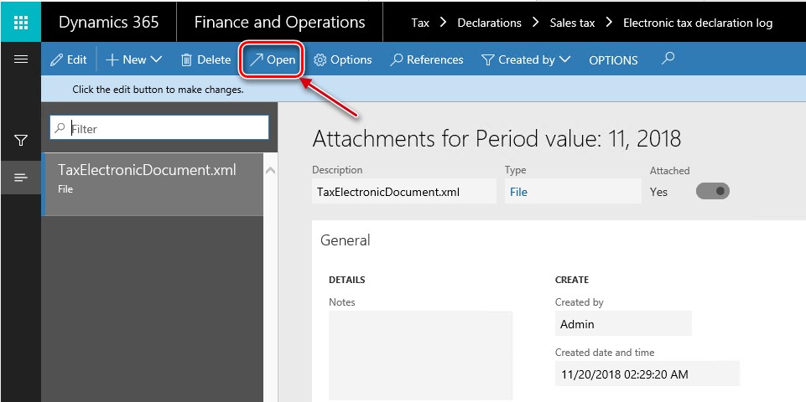Open the OPTIONS tab
The width and height of the screenshot is (806, 402).
tap(613, 60)
